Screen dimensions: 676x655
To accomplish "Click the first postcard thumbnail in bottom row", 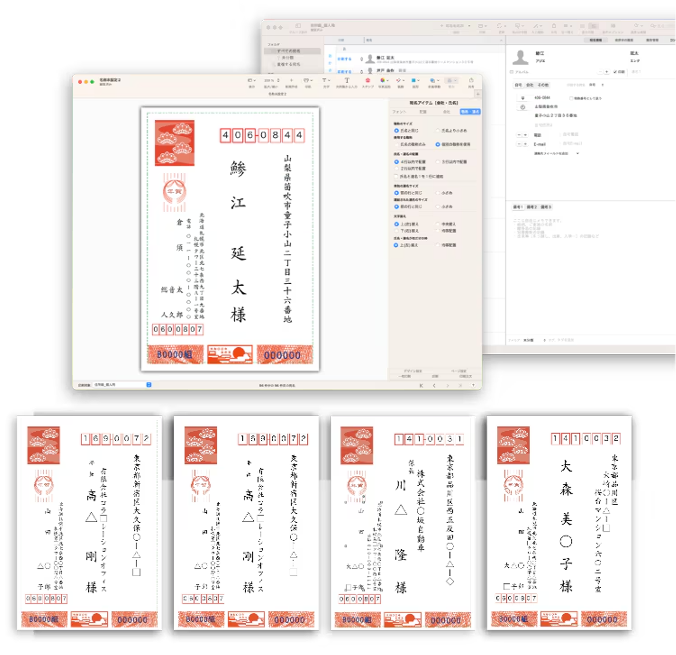I will click(89, 523).
